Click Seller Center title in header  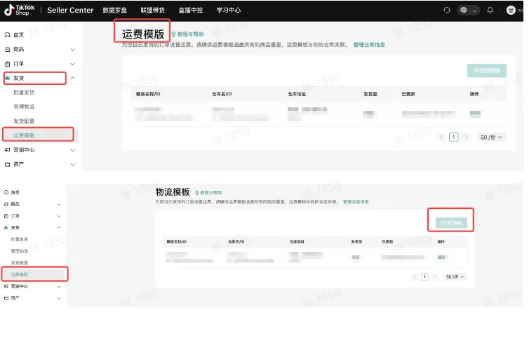pyautogui.click(x=70, y=10)
